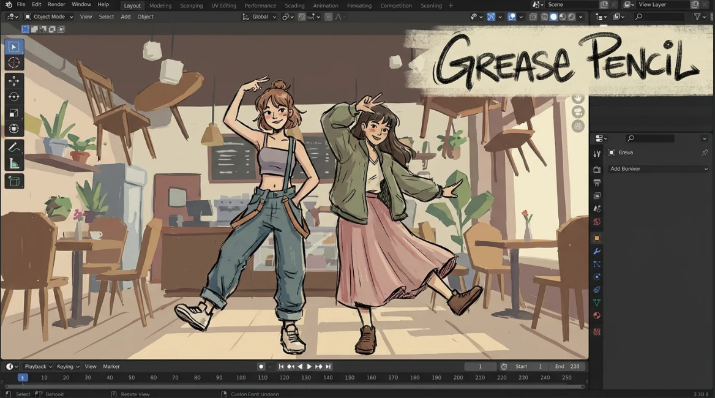The height and width of the screenshot is (398, 715).
Task: Click the viewport camera view icon
Action: point(578,112)
